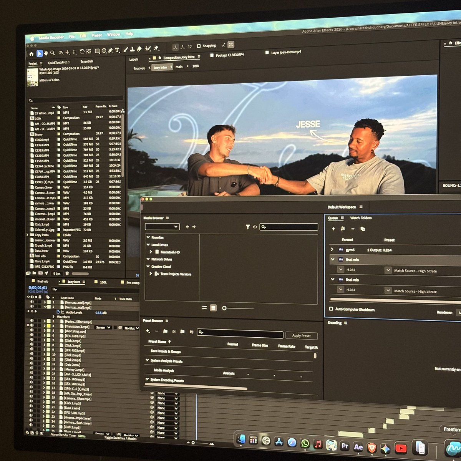Open Safari from the Dock

click(x=292, y=443)
